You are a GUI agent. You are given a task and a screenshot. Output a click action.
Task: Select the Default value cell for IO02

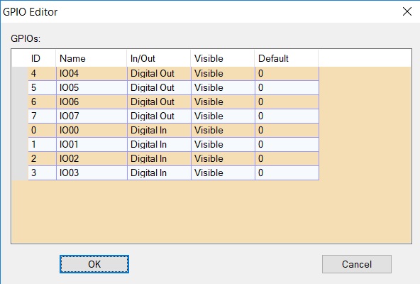pos(287,158)
